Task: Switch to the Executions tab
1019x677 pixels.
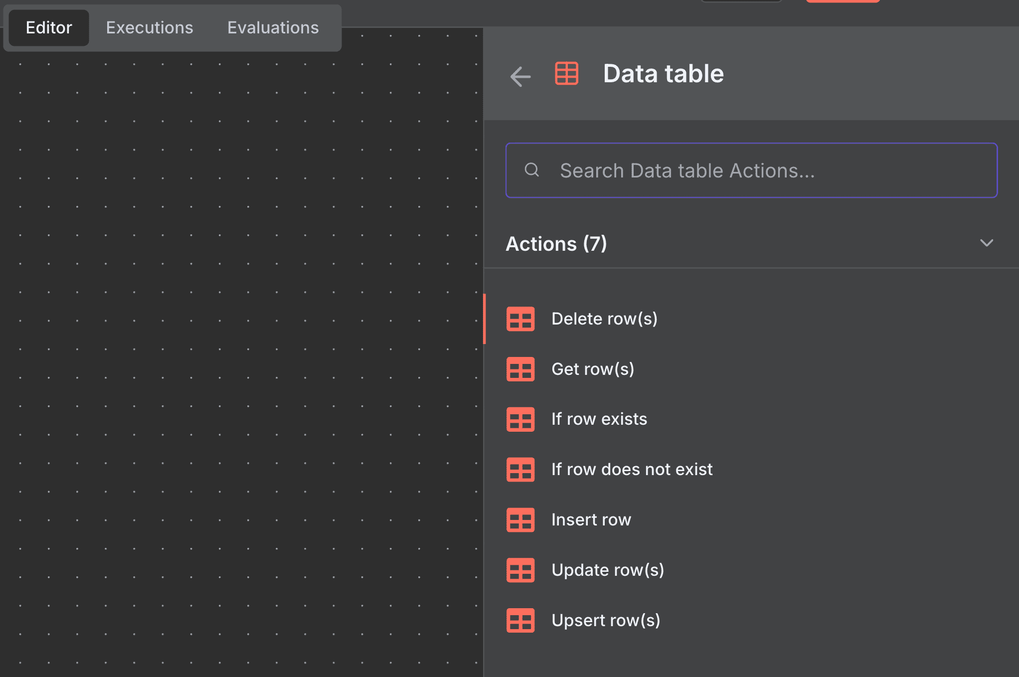Action: (x=149, y=27)
